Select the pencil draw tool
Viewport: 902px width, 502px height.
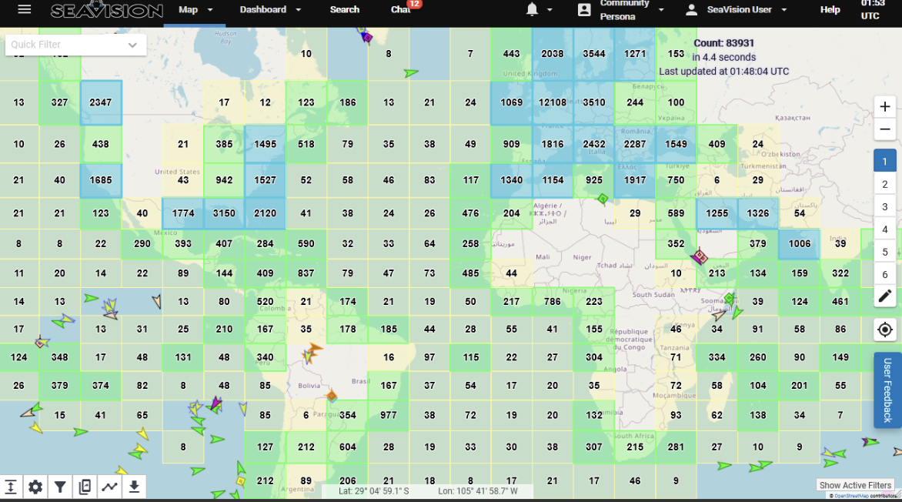point(885,296)
